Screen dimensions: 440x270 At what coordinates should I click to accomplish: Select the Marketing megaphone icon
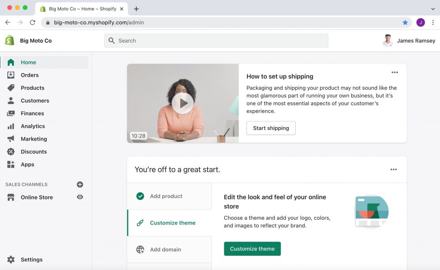coord(11,138)
